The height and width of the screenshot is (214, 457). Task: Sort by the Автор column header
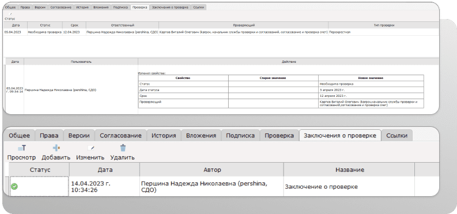click(x=212, y=170)
